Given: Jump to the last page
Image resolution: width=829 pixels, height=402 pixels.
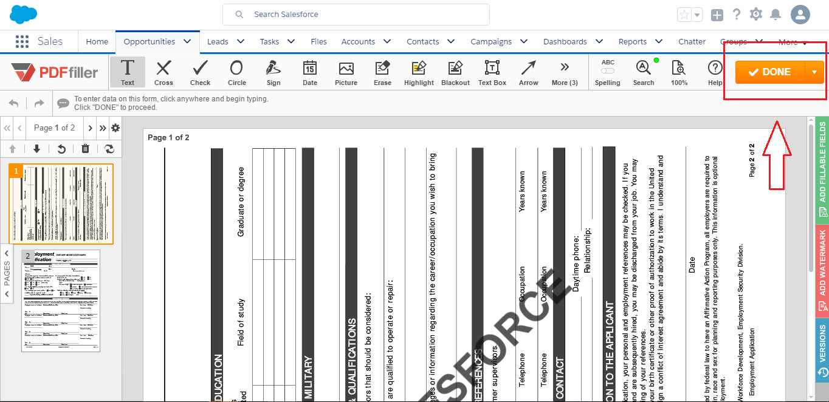Looking at the screenshot, I should tap(103, 128).
